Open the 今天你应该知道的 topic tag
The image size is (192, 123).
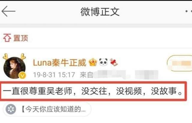[x=47, y=109]
